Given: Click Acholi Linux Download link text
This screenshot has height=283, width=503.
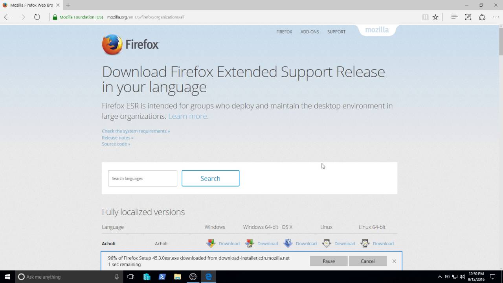Looking at the screenshot, I should pos(345,244).
